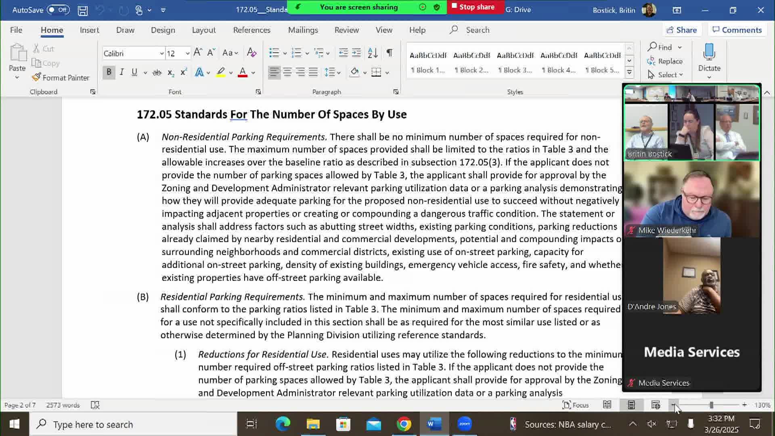
Task: Center-align the paragraph text
Action: coord(287,72)
